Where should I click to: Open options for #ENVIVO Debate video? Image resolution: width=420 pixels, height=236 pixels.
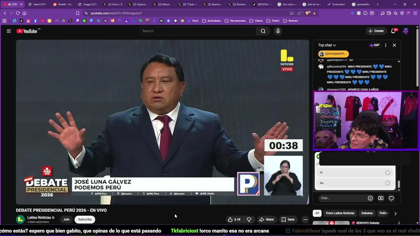[x=399, y=223]
